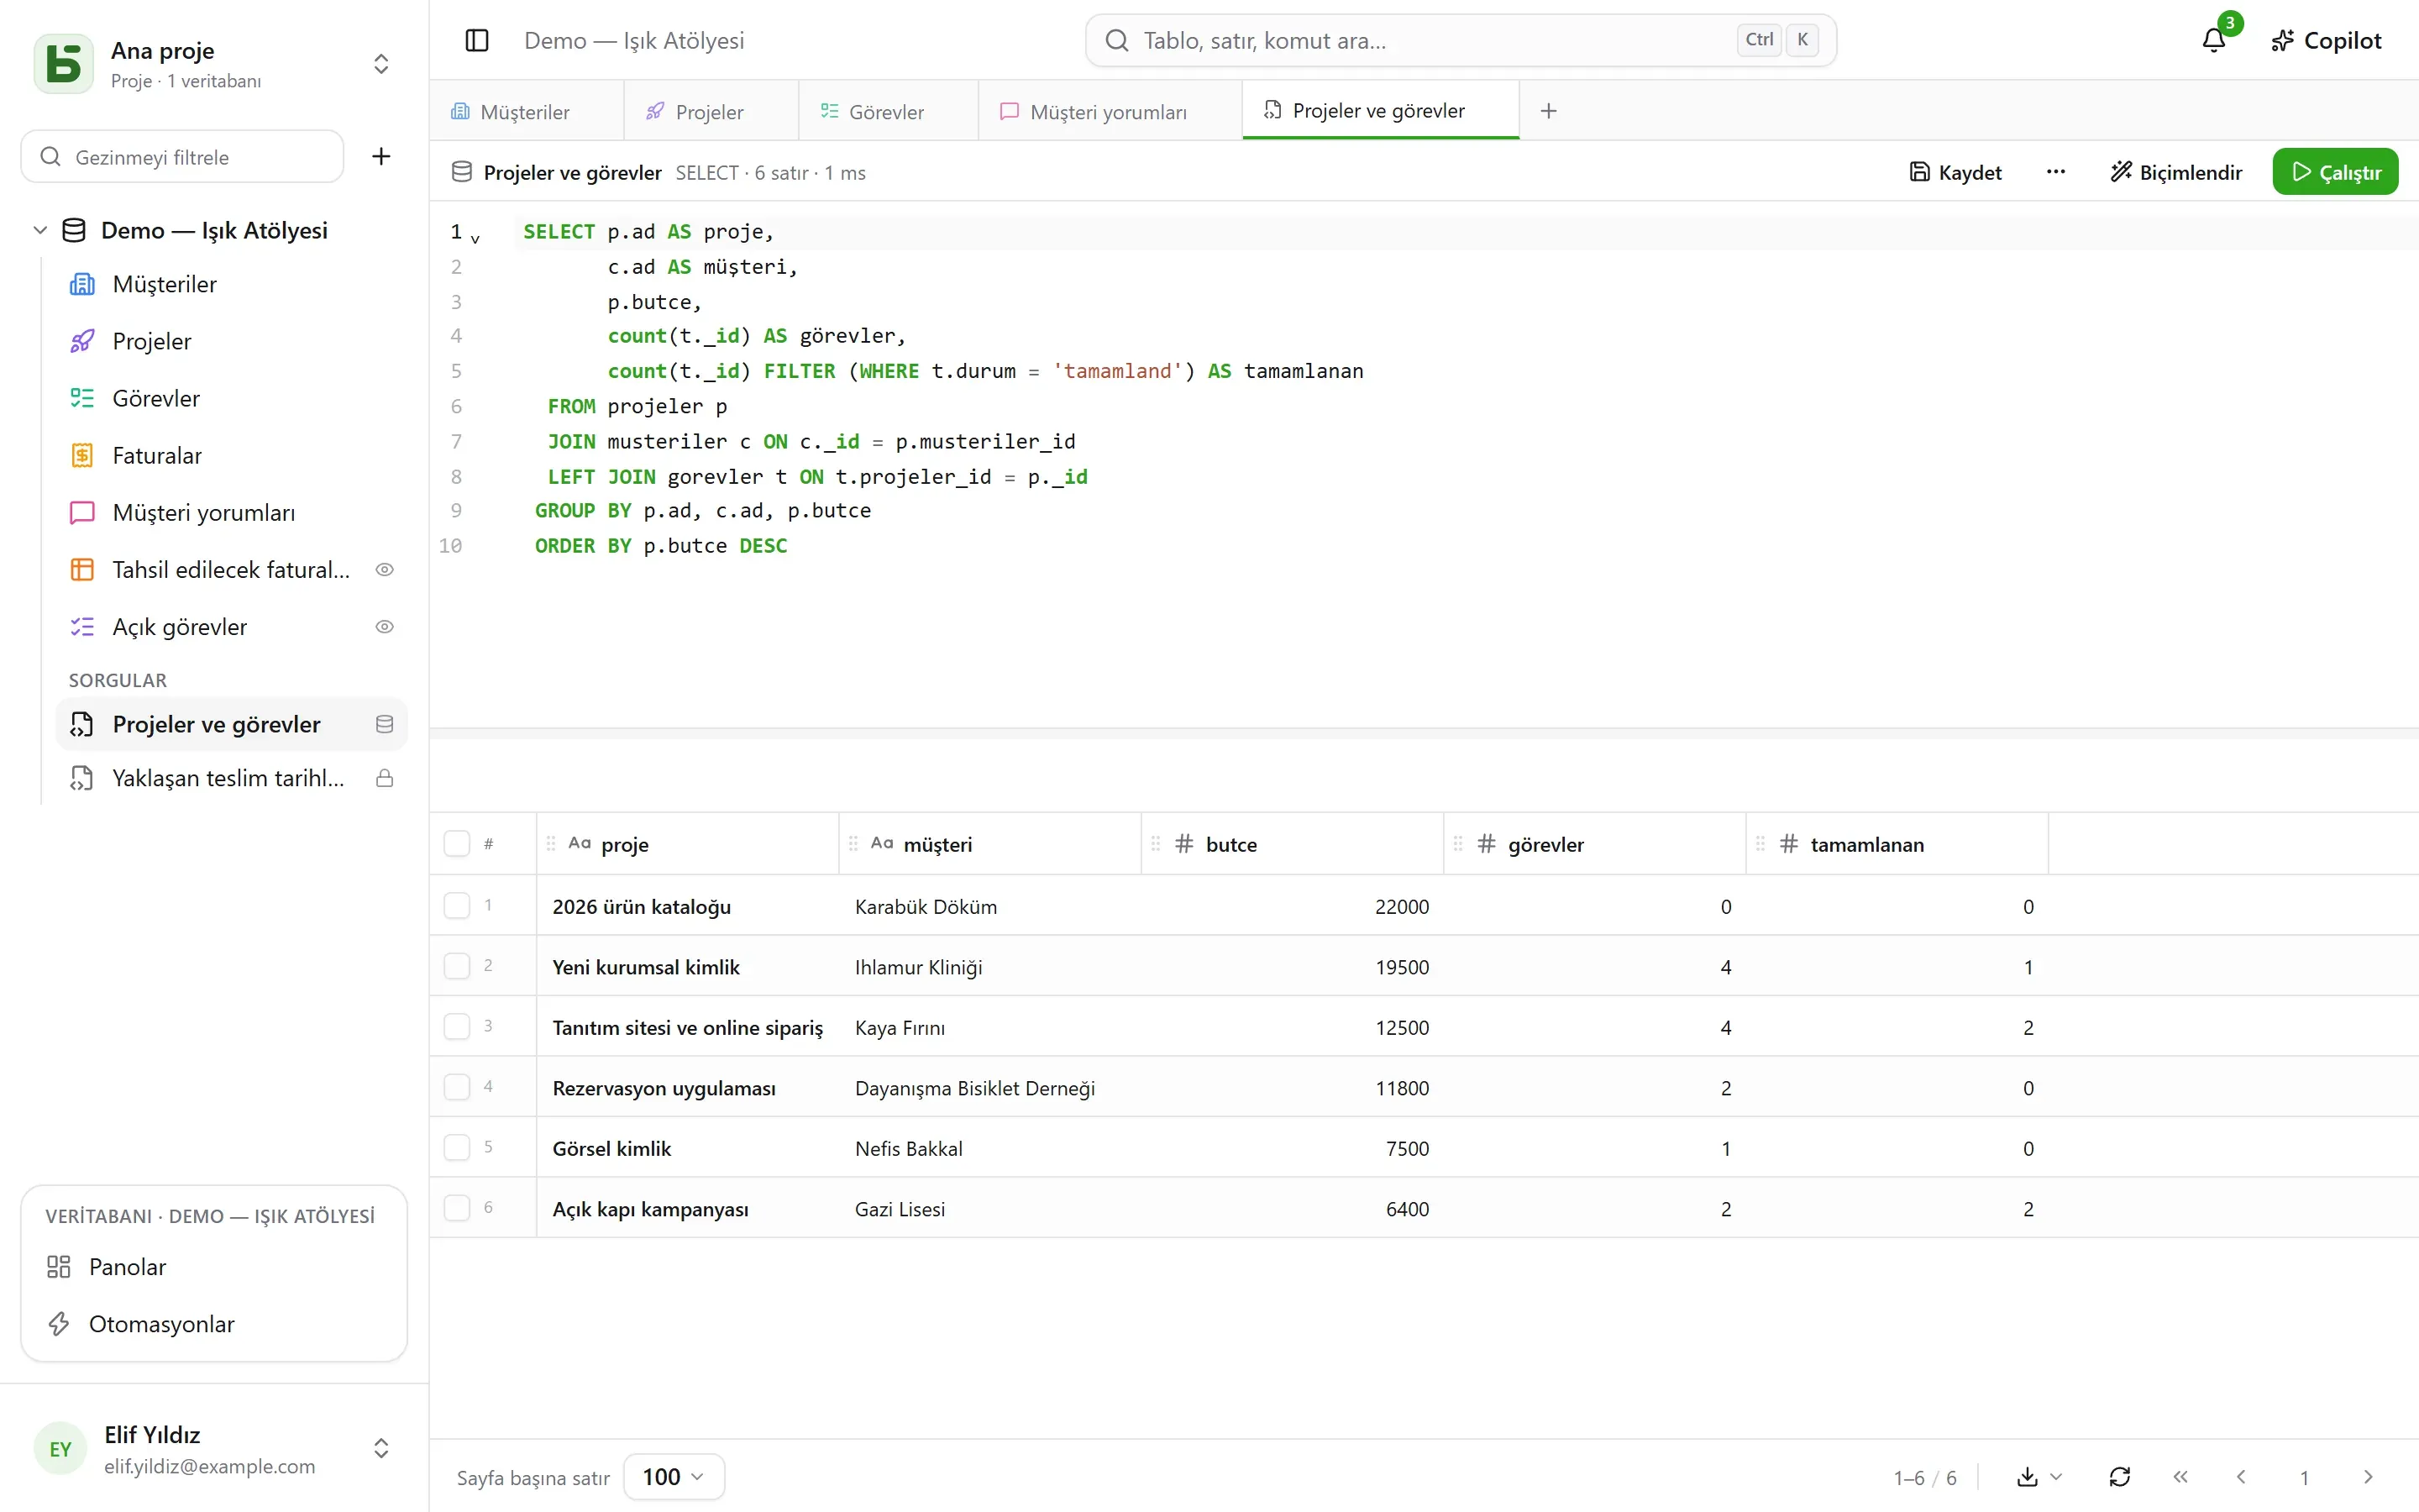The width and height of the screenshot is (2419, 1512).
Task: Open Faturalar table in sidebar
Action: click(x=230, y=455)
